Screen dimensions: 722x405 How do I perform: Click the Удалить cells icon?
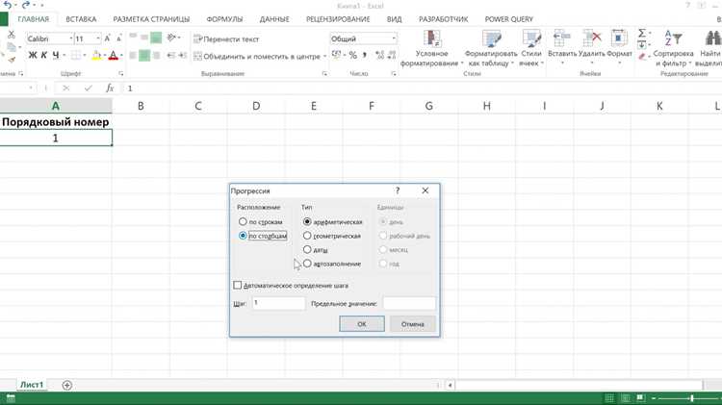click(x=591, y=38)
